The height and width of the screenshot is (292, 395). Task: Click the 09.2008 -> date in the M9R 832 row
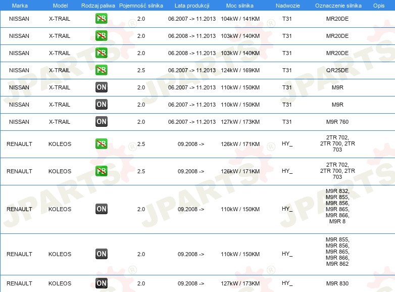coord(191,209)
